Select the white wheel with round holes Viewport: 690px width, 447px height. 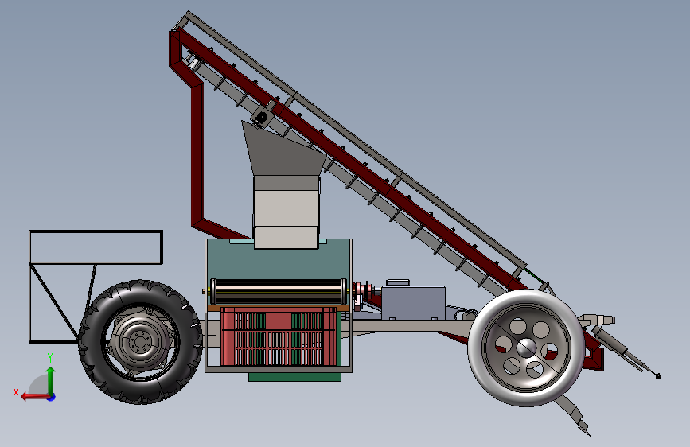tap(526, 348)
